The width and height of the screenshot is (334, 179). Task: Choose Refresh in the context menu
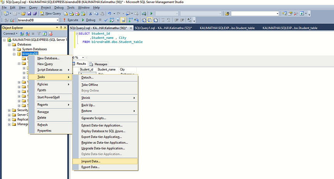(50, 125)
